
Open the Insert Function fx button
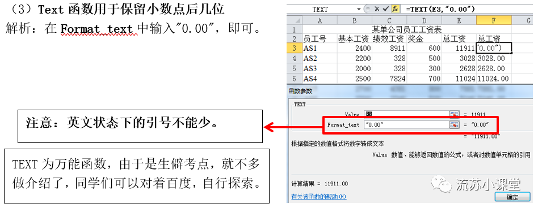point(395,9)
